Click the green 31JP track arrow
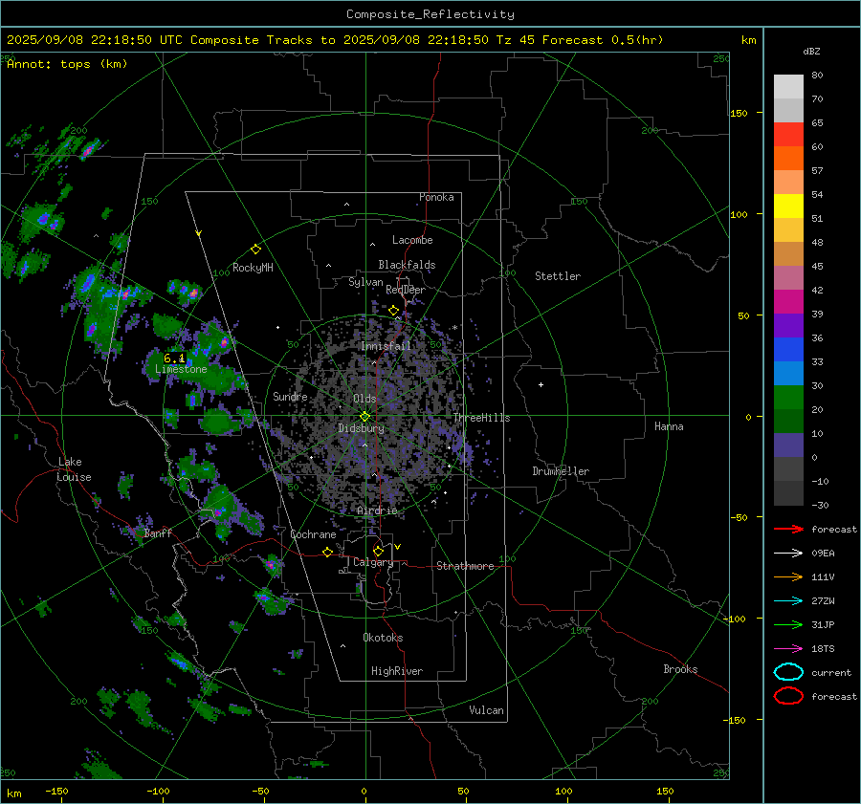The image size is (861, 804). pyautogui.click(x=788, y=624)
